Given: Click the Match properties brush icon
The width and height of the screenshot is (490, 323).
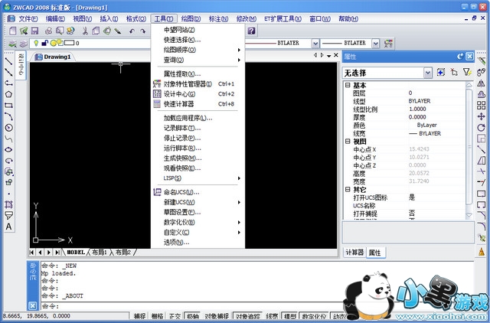Looking at the screenshot, I should pos(117,31).
